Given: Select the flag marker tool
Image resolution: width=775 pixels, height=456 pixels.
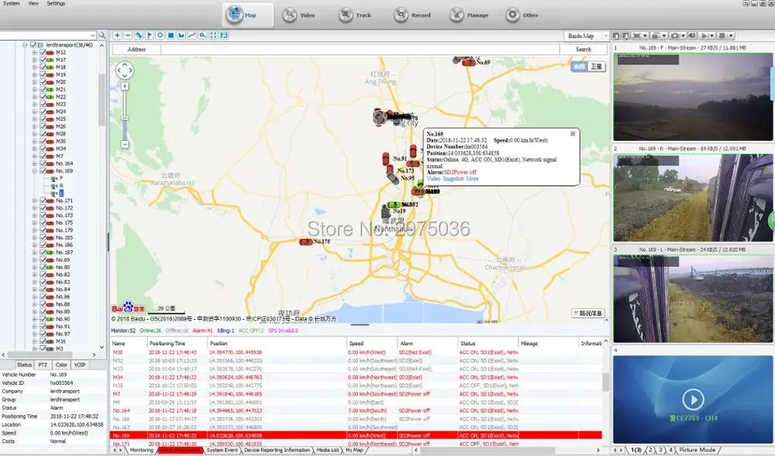Looking at the screenshot, I should 150,36.
